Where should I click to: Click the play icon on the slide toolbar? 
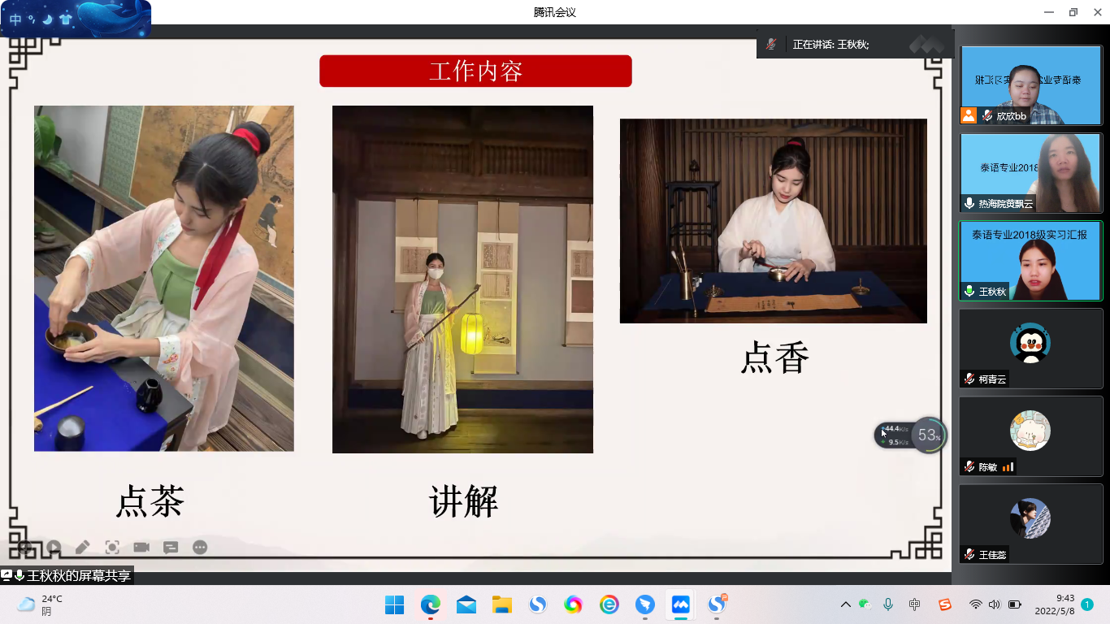point(54,548)
